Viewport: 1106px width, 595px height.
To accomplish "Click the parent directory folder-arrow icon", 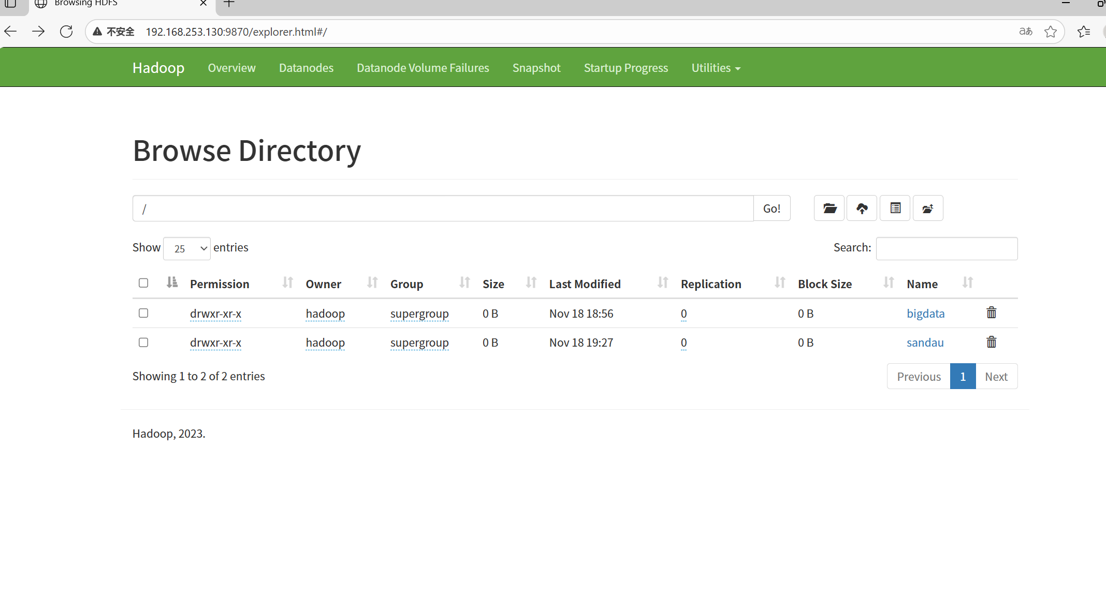I will pos(927,209).
